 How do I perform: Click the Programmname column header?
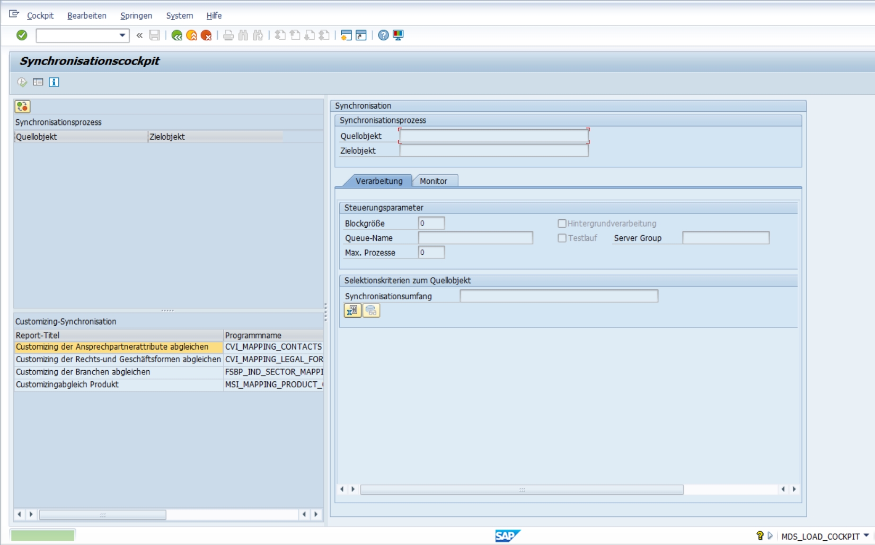(x=273, y=335)
